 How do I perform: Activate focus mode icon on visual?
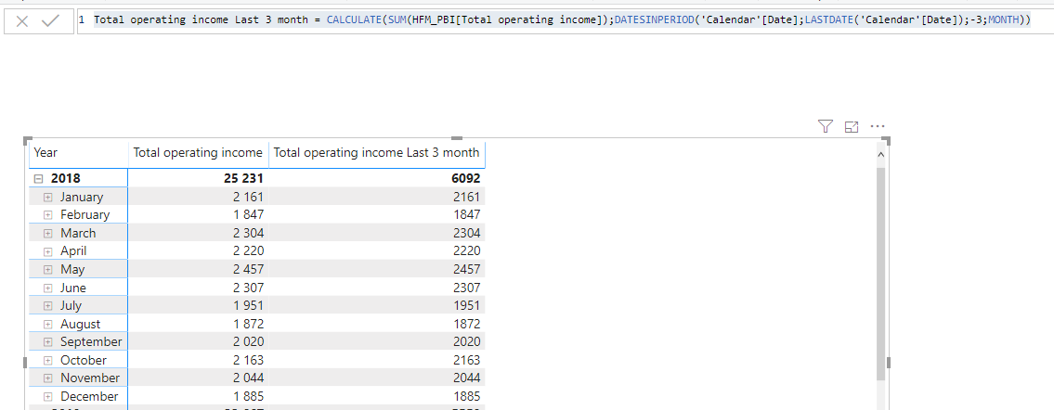(852, 126)
